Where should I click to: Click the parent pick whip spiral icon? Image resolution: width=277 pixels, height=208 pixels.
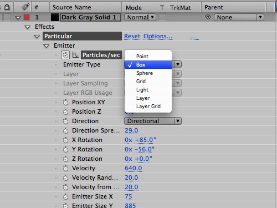tap(208, 17)
